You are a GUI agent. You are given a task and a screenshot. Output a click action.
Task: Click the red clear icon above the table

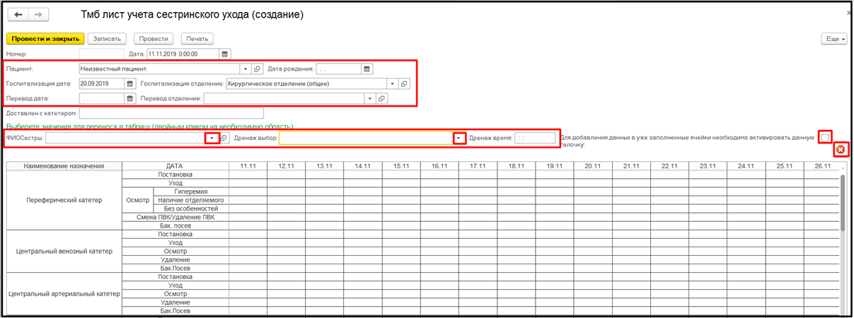point(840,149)
